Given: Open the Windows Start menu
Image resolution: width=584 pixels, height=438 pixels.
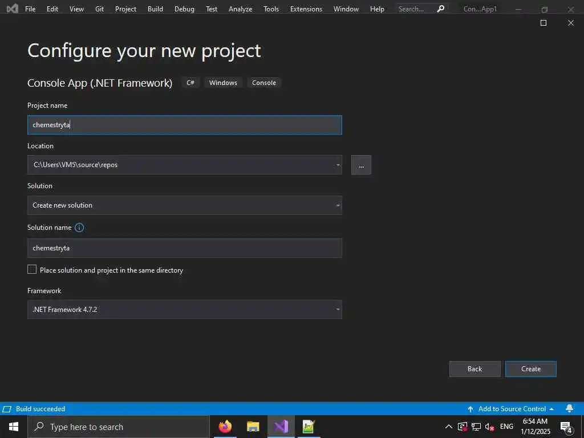Looking at the screenshot, I should point(14,427).
